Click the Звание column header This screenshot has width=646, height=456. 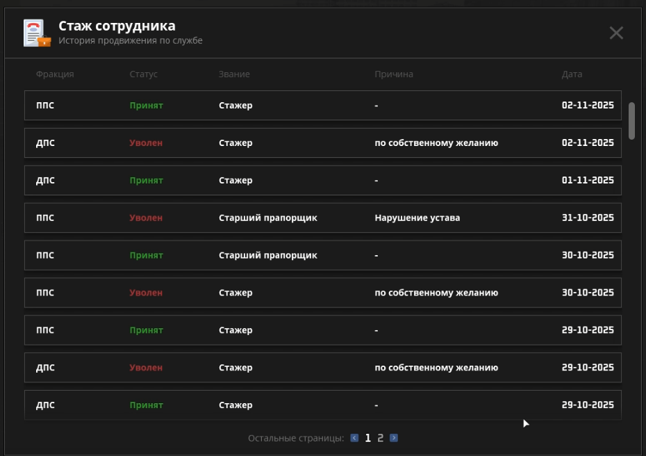click(x=234, y=74)
